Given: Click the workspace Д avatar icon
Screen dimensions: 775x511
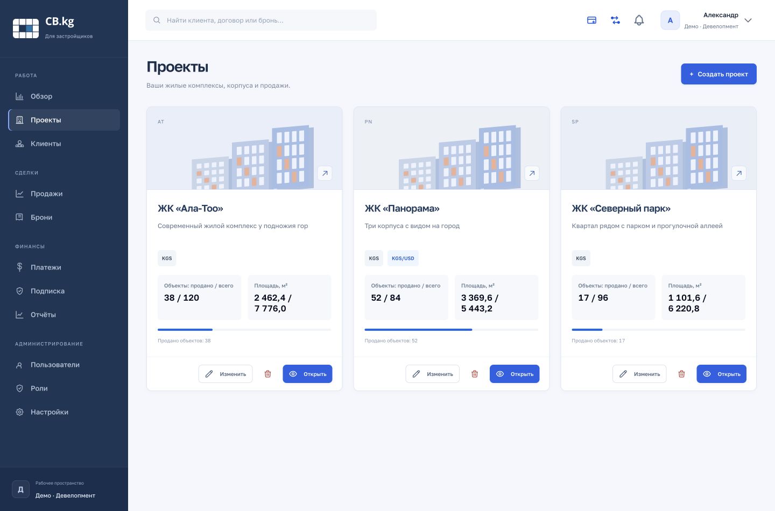Looking at the screenshot, I should (20, 489).
